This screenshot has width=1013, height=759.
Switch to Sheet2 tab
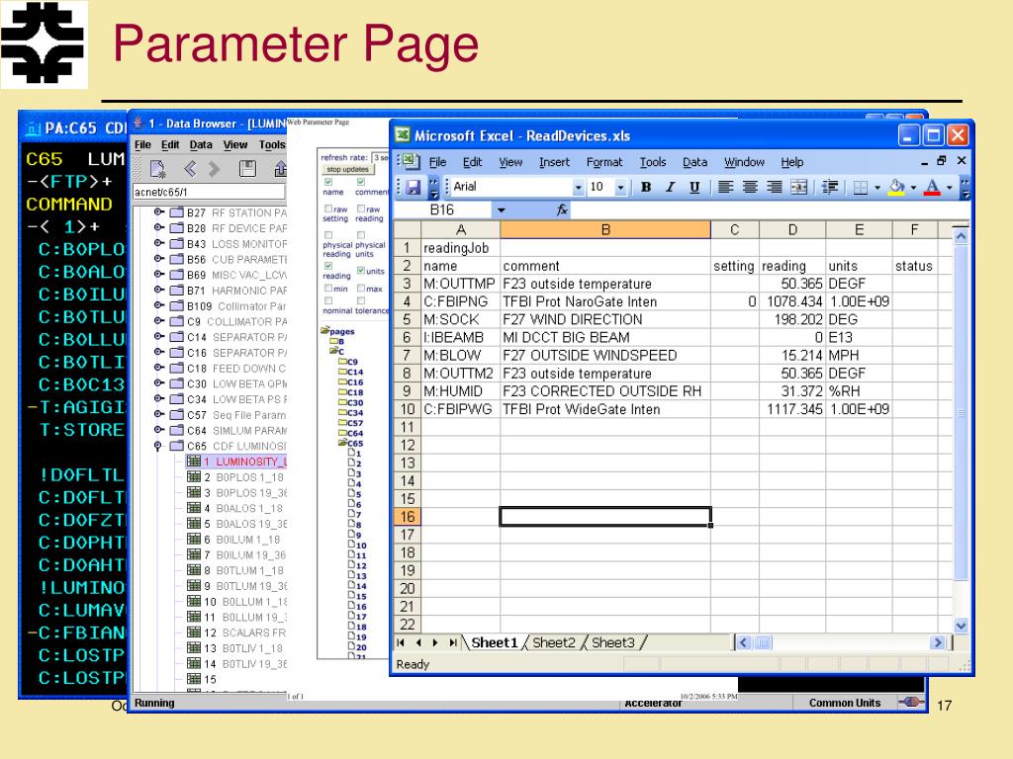pyautogui.click(x=554, y=642)
